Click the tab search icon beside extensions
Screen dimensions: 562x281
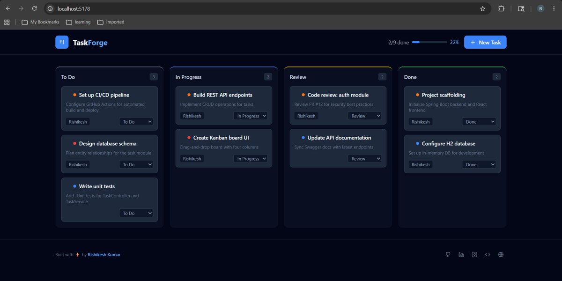click(x=521, y=8)
